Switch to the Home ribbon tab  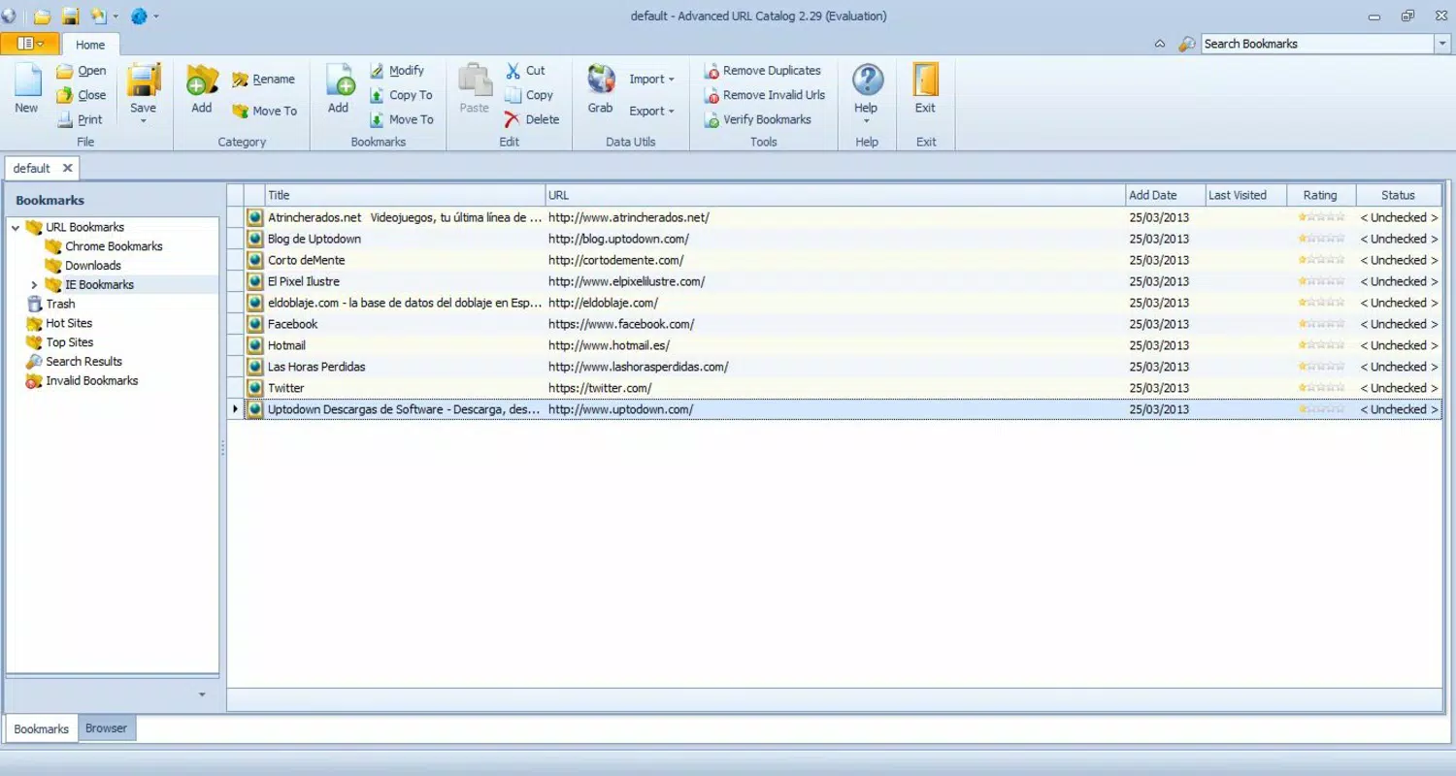click(x=90, y=45)
